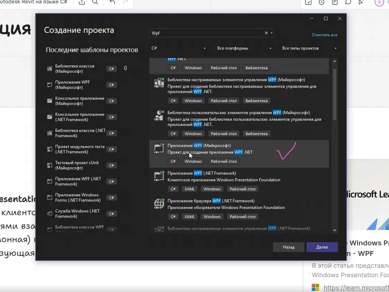Click icon of Приложение Windows Forms (.NET Framework)
389x292 pixels.
point(50,197)
